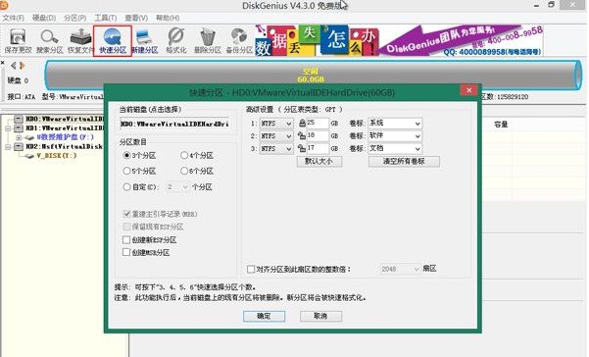Open the 文件(F) menu

point(13,18)
